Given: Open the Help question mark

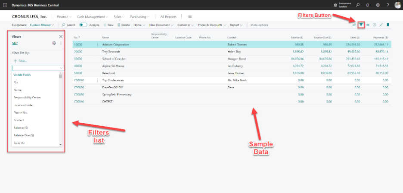Looking at the screenshot, I should pyautogui.click(x=388, y=5).
